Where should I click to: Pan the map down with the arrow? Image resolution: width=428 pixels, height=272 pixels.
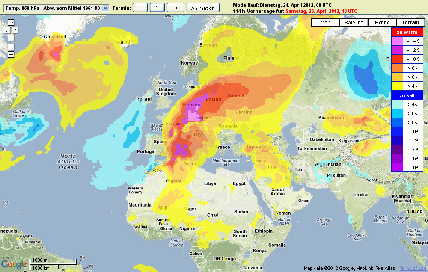[11, 38]
